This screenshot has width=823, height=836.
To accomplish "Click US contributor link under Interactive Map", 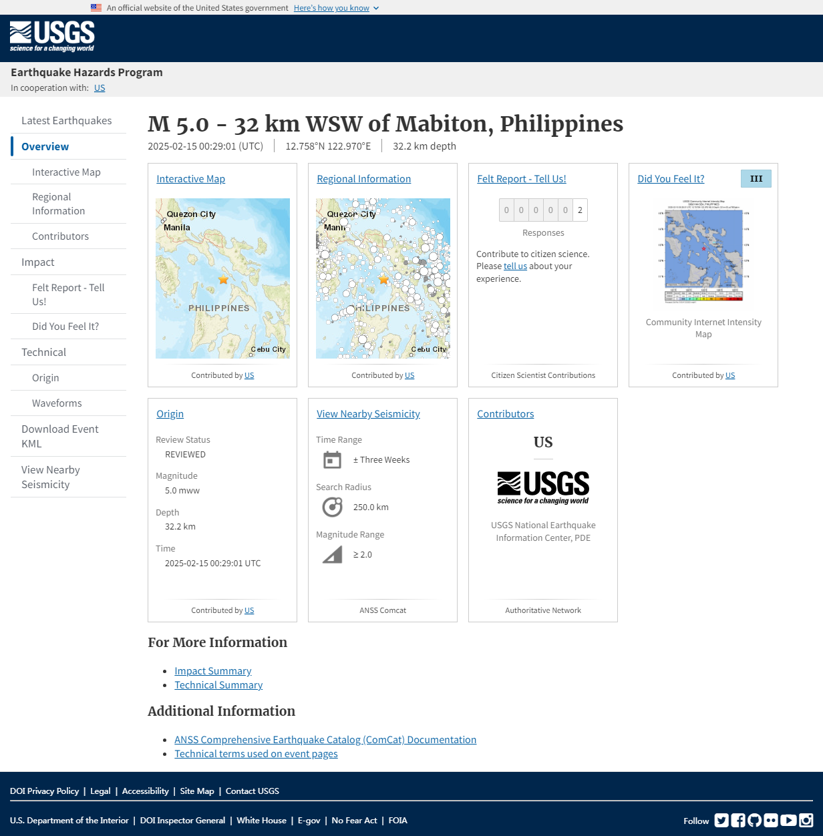I will tap(249, 375).
